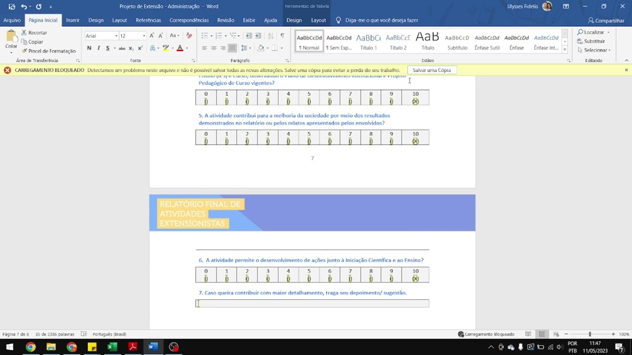Screen dimensions: 632x355
Task: Apply the Título 1 style
Action: [x=368, y=41]
